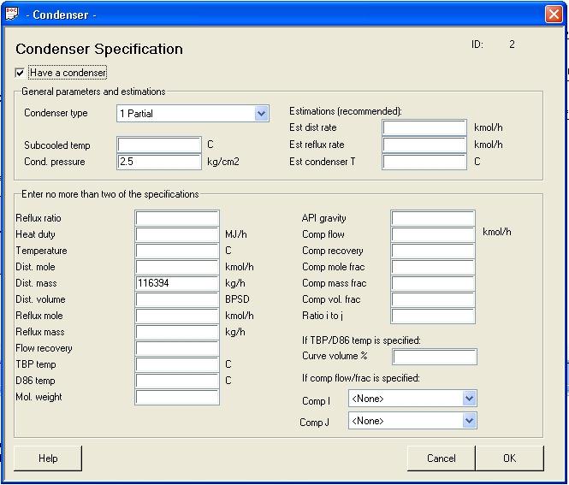Click the Comp mass frac field
This screenshot has height=485, width=569.
(x=433, y=283)
